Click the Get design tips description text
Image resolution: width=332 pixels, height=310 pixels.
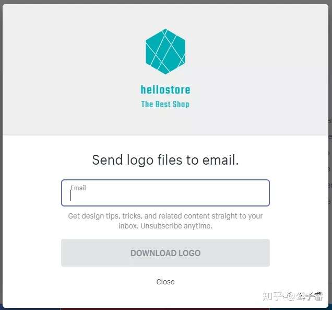click(165, 221)
